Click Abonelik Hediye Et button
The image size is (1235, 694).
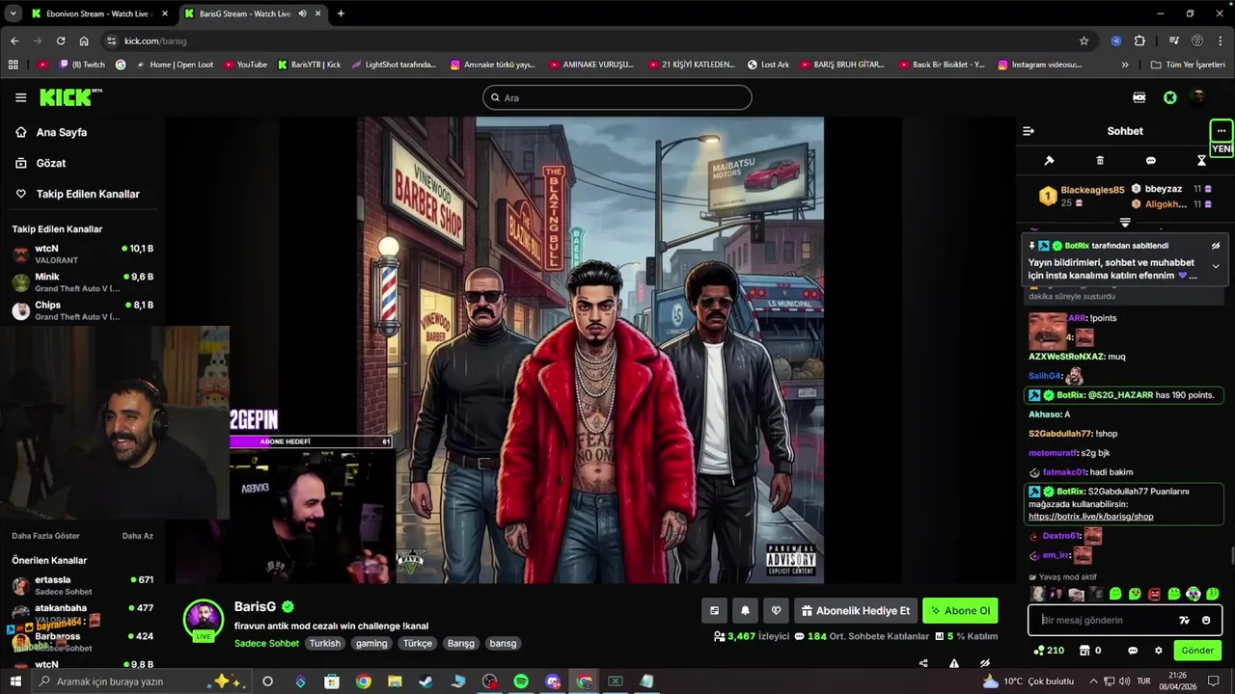[856, 610]
